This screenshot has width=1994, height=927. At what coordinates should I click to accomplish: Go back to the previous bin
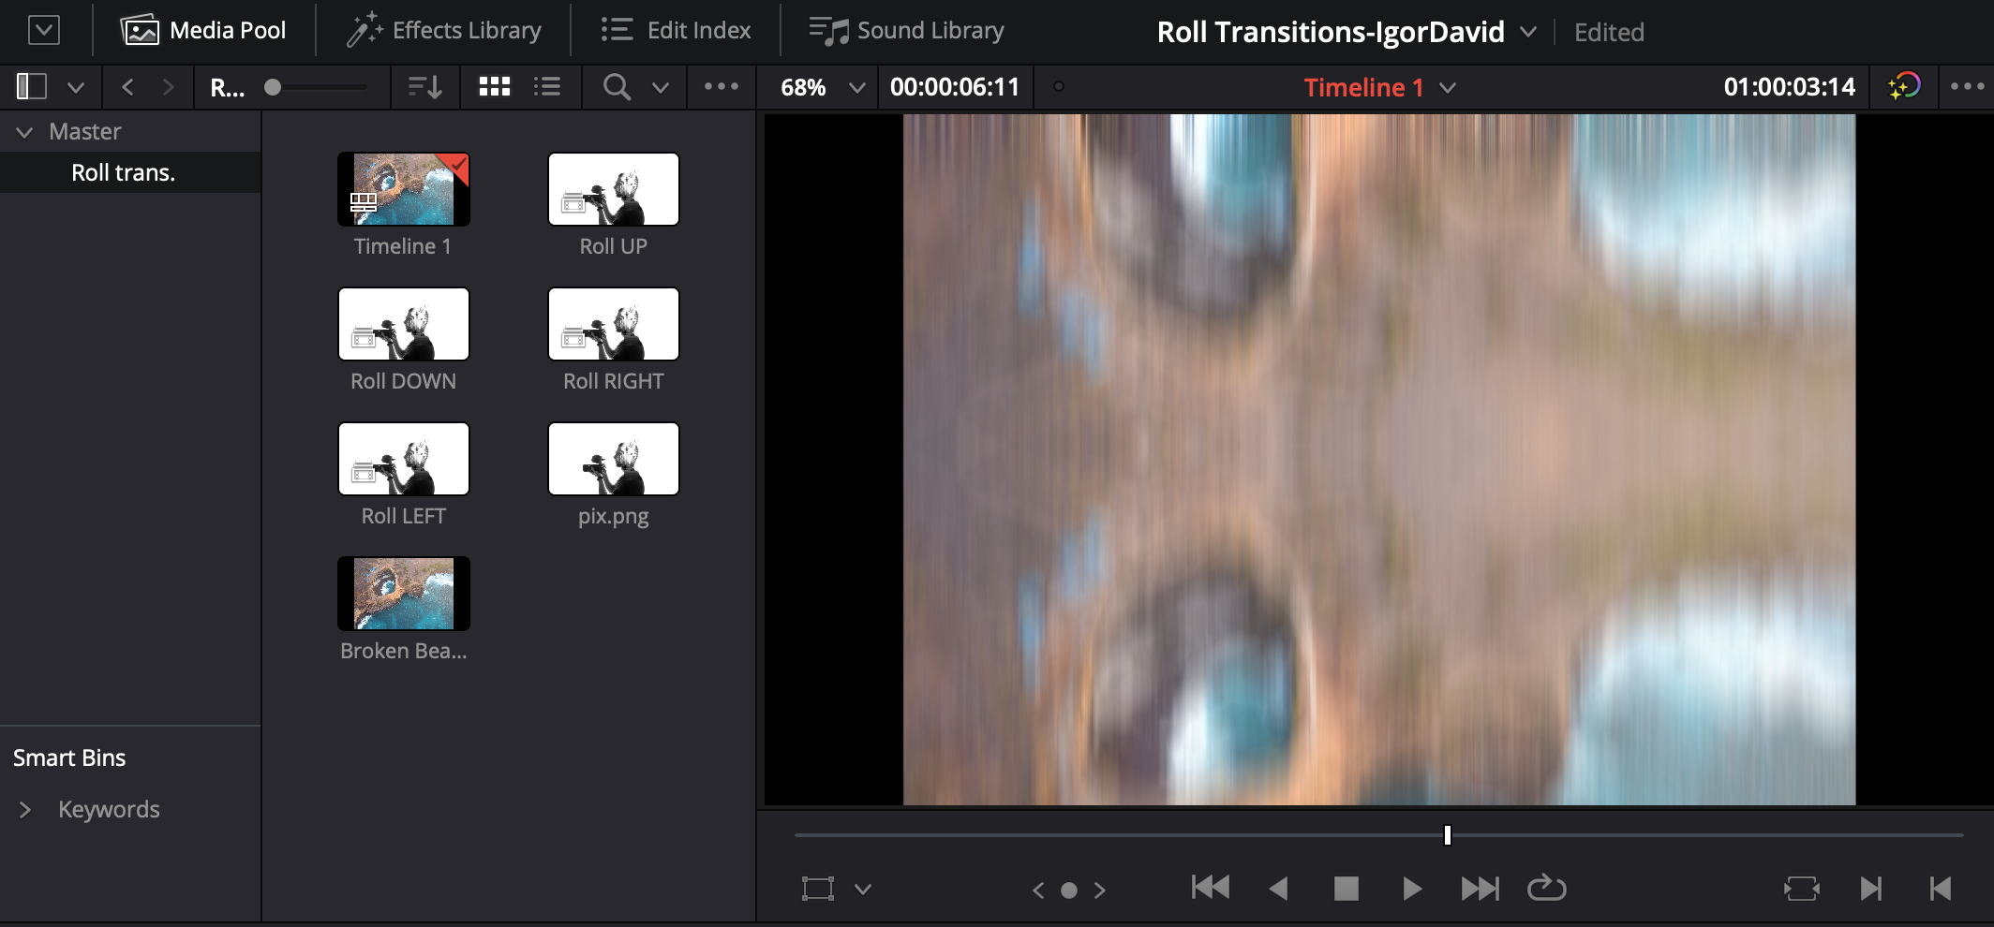click(x=128, y=87)
